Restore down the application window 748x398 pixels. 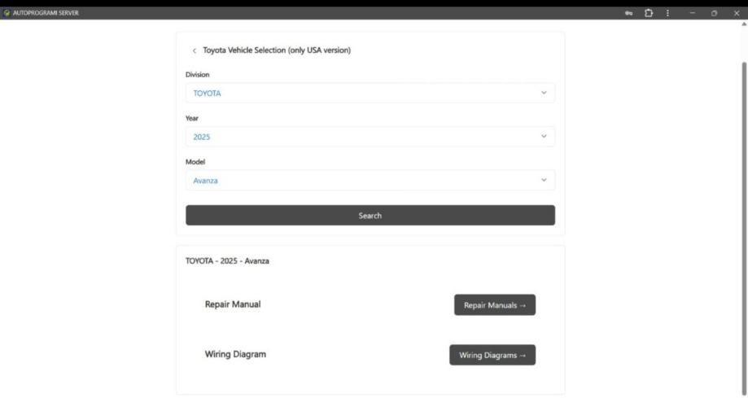click(x=714, y=13)
